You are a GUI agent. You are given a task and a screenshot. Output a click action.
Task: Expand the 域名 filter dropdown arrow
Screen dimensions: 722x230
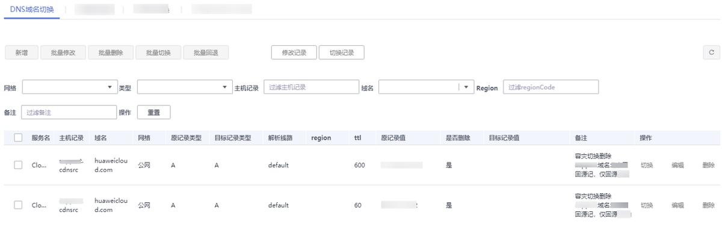tap(466, 87)
